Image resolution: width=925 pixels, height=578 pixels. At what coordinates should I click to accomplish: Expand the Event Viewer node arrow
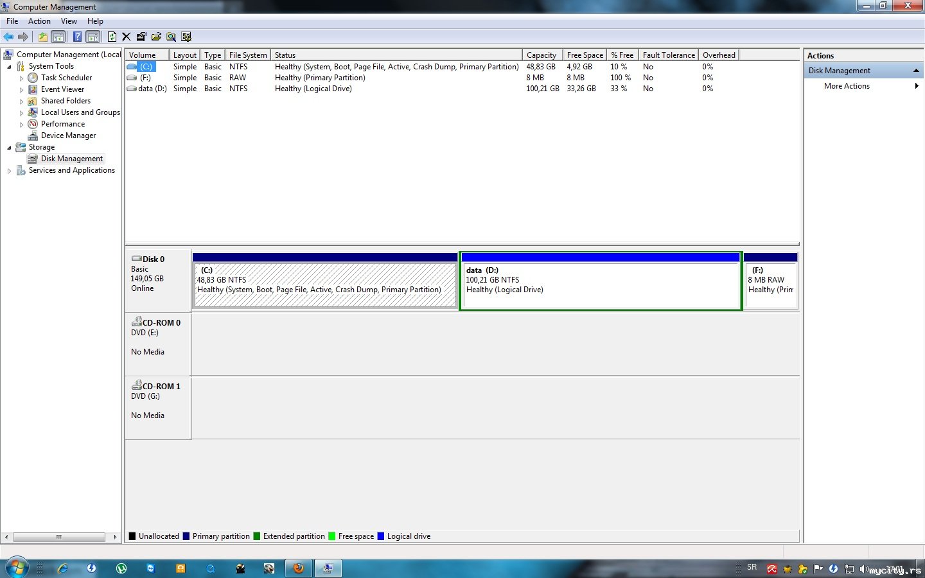tap(21, 89)
